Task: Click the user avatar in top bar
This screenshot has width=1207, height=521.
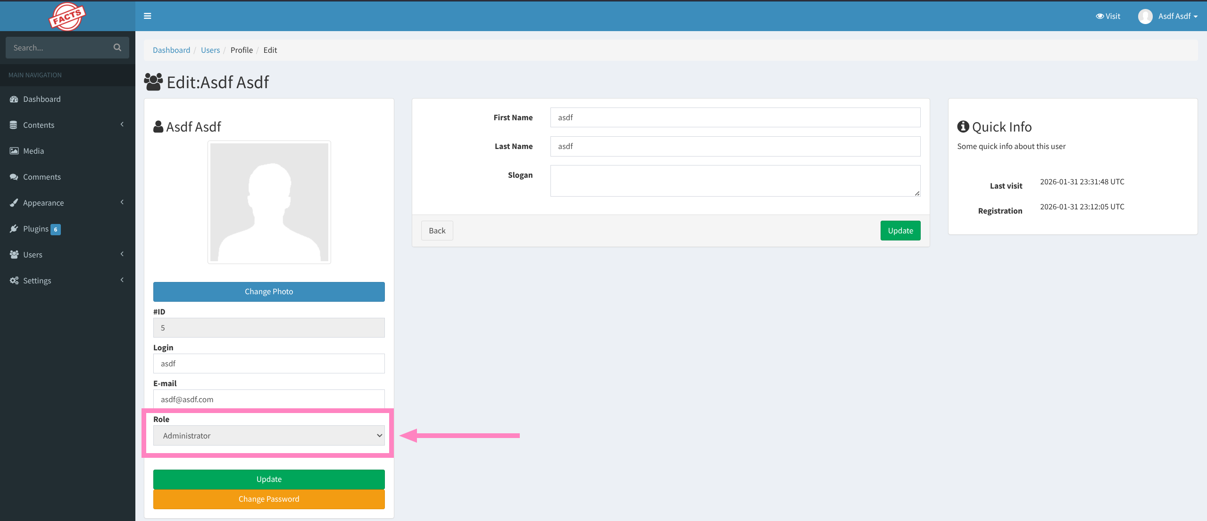Action: 1145,17
